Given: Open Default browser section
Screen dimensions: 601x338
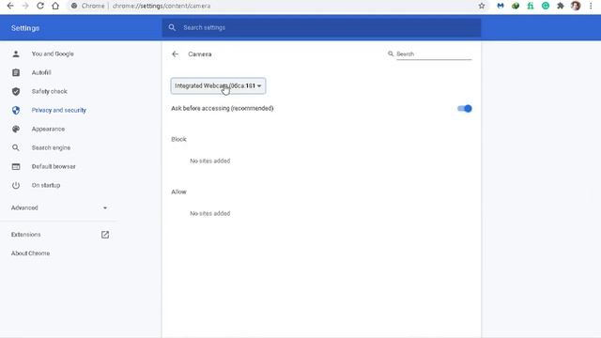Looking at the screenshot, I should click(54, 167).
